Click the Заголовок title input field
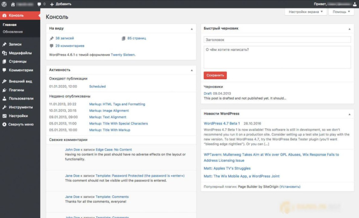Screen dimensions: 359x218 (277, 40)
